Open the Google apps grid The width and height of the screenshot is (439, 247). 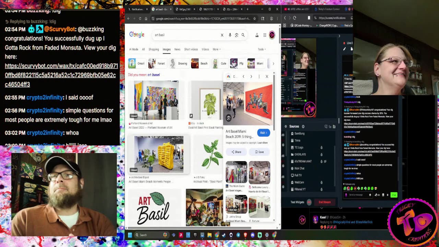click(x=265, y=35)
